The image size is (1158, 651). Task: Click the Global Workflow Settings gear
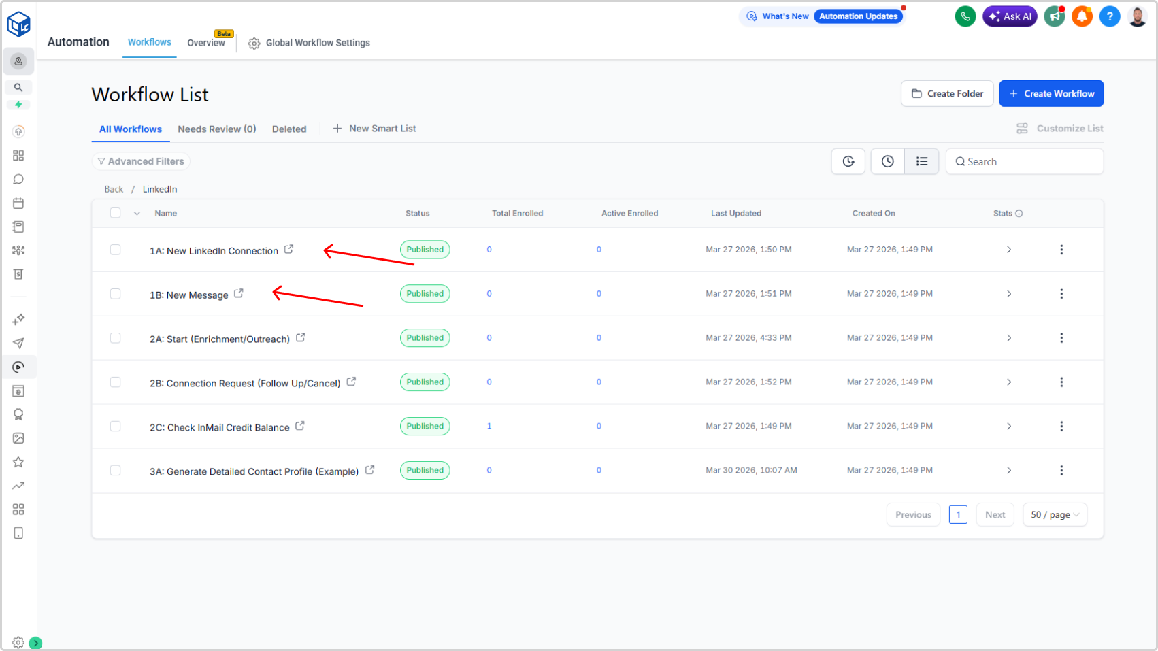[254, 44]
